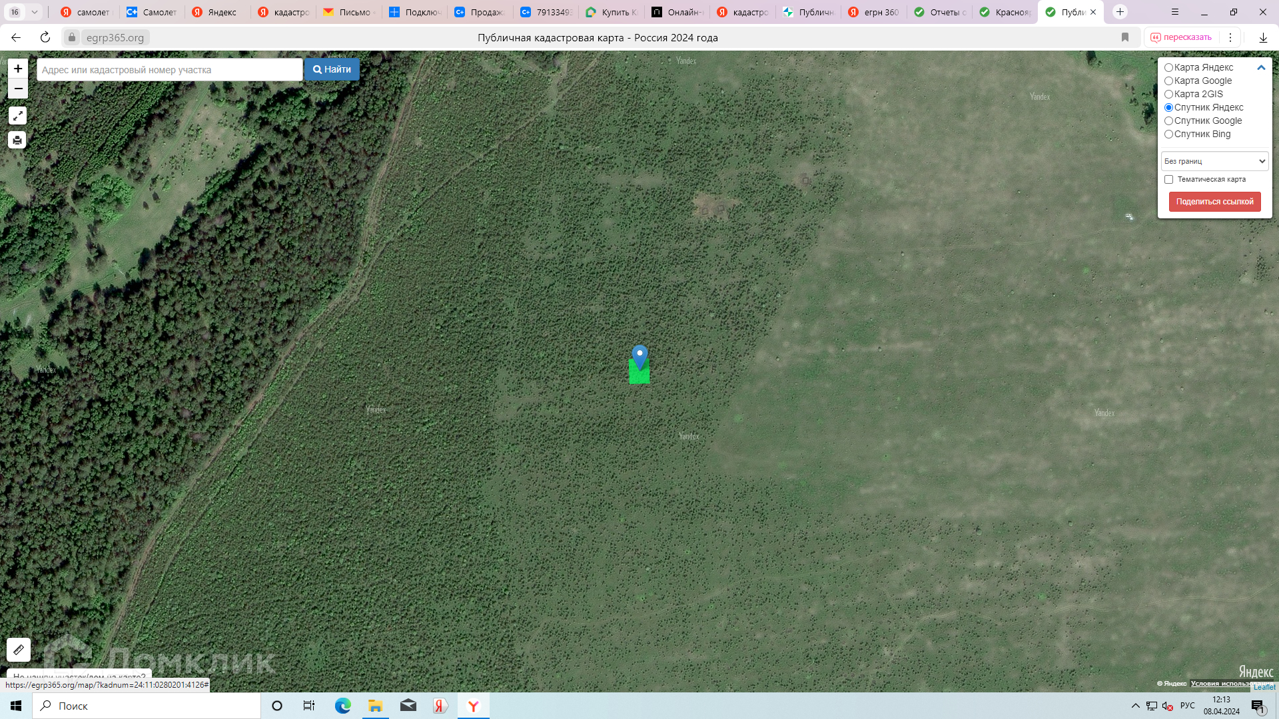
Task: Enable Тематическая карта checkbox
Action: pos(1168,180)
